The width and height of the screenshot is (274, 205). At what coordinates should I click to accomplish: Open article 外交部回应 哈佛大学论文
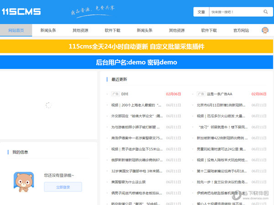(137, 116)
